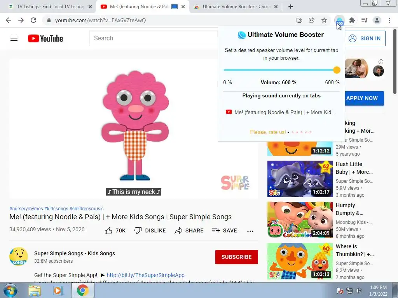Open the Action Center flag tray icon

(340, 291)
